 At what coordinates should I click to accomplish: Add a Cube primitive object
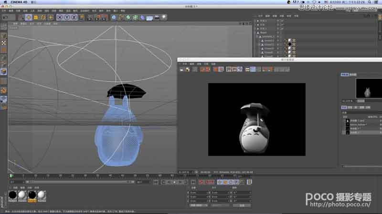[114, 17]
